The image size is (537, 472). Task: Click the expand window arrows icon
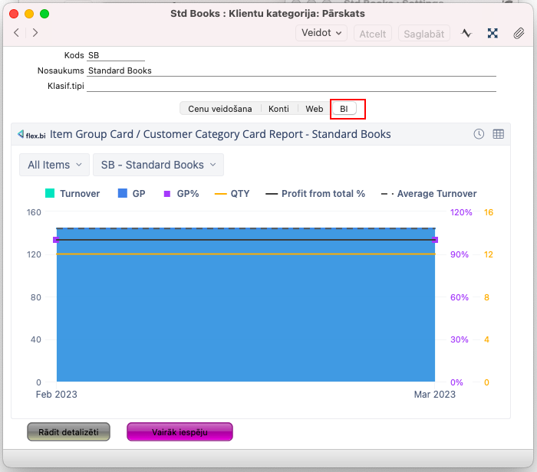coord(493,33)
